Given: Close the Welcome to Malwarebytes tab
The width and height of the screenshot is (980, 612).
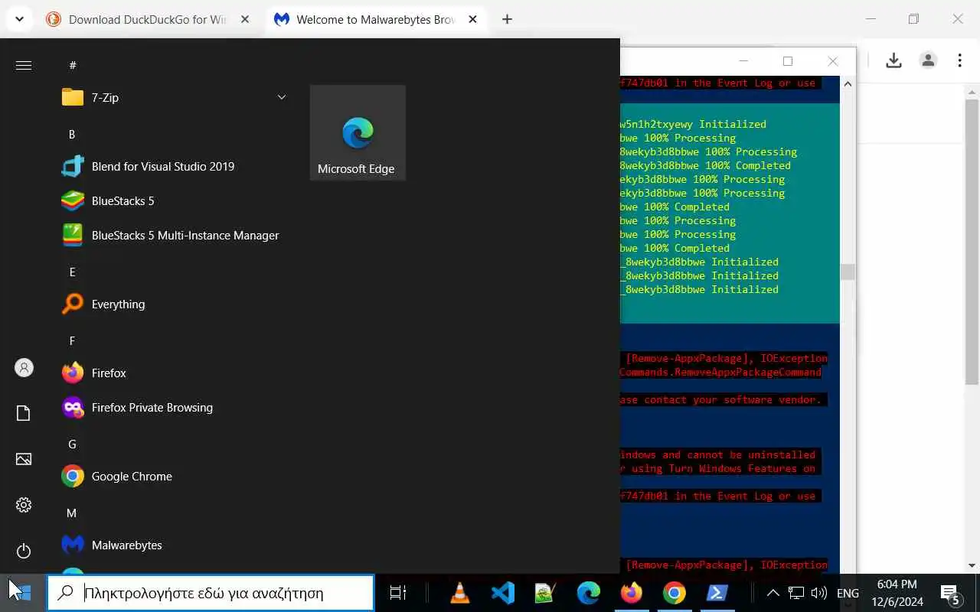Looking at the screenshot, I should click(x=473, y=19).
